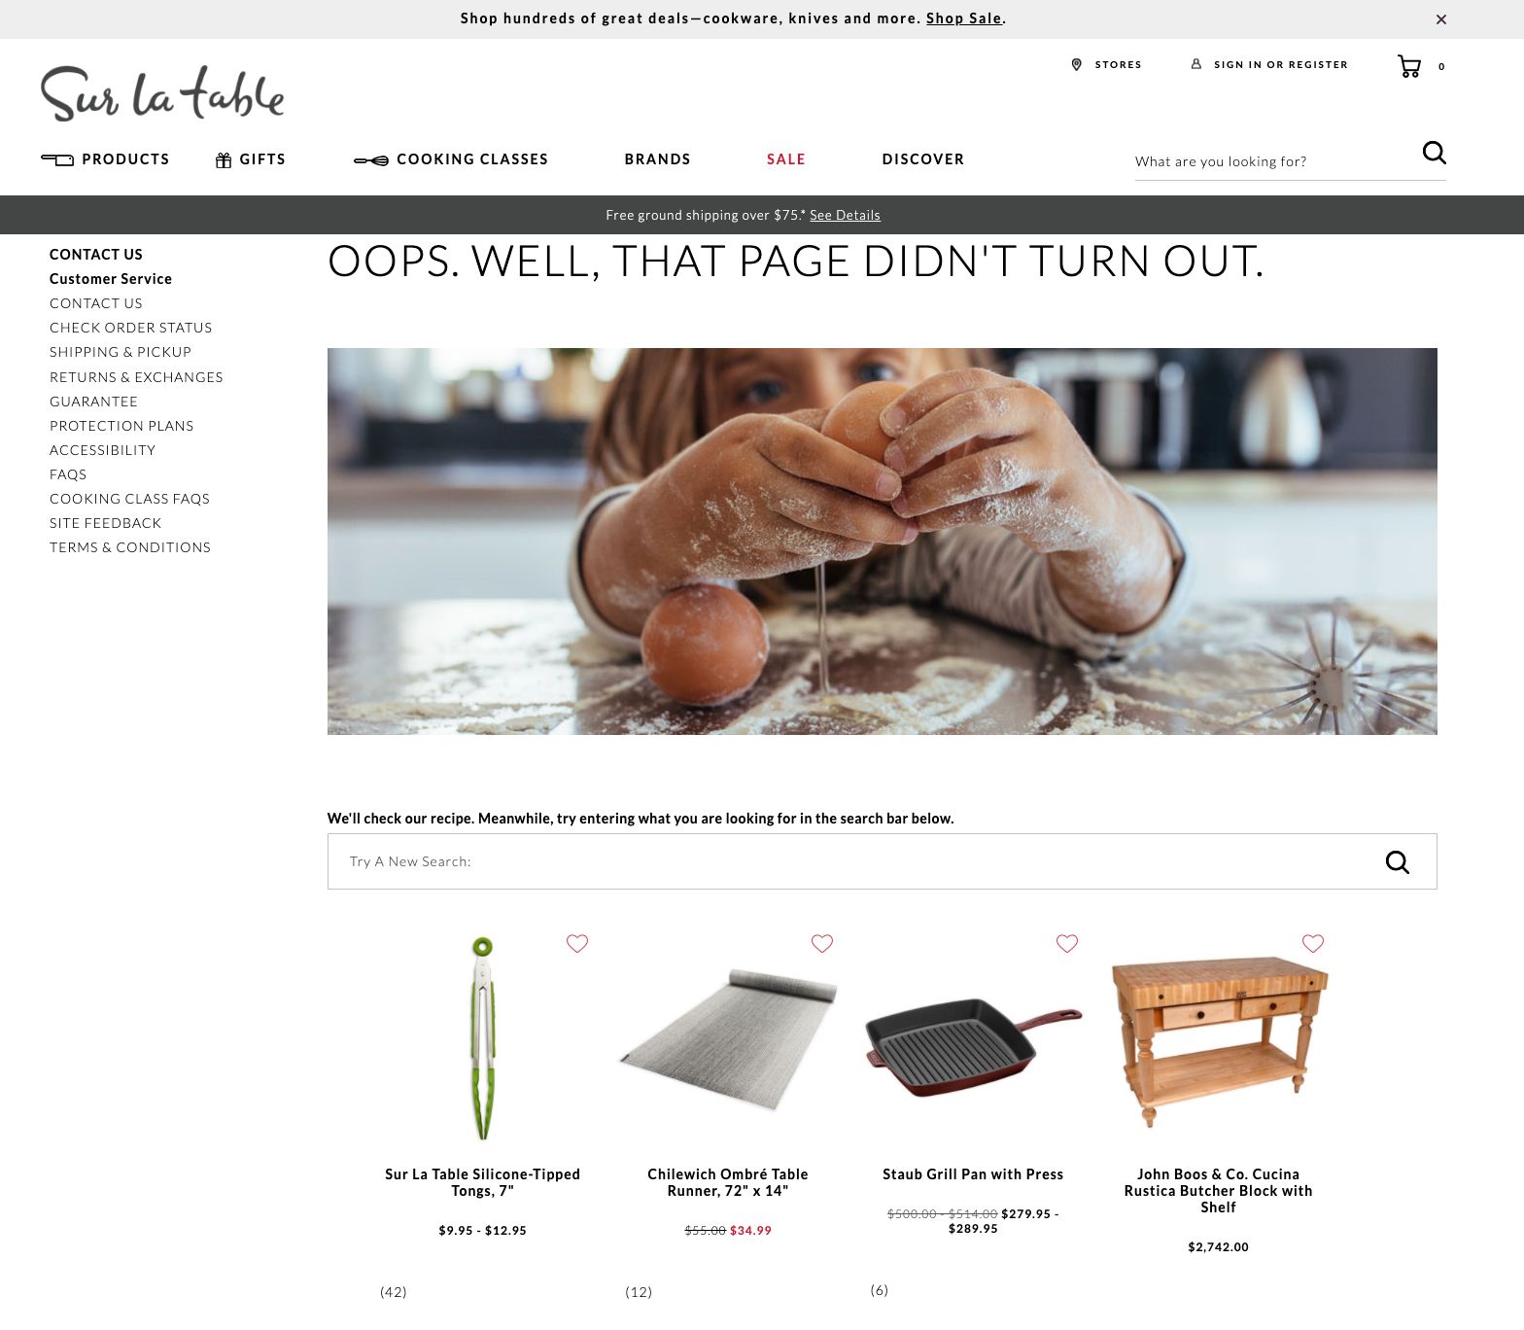Focus the Try A New Search field

(x=855, y=861)
